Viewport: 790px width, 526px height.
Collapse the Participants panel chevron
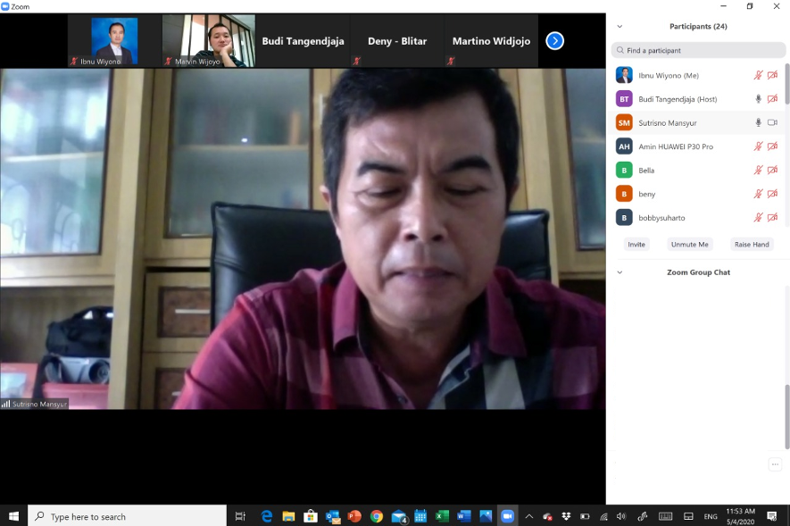point(620,27)
